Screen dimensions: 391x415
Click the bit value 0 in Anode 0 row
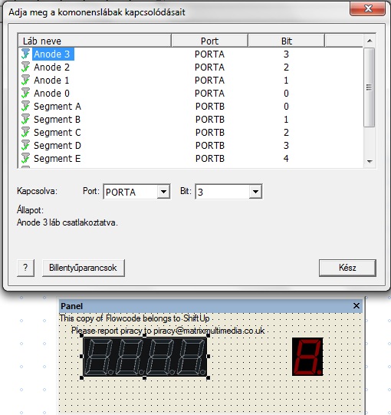click(286, 93)
